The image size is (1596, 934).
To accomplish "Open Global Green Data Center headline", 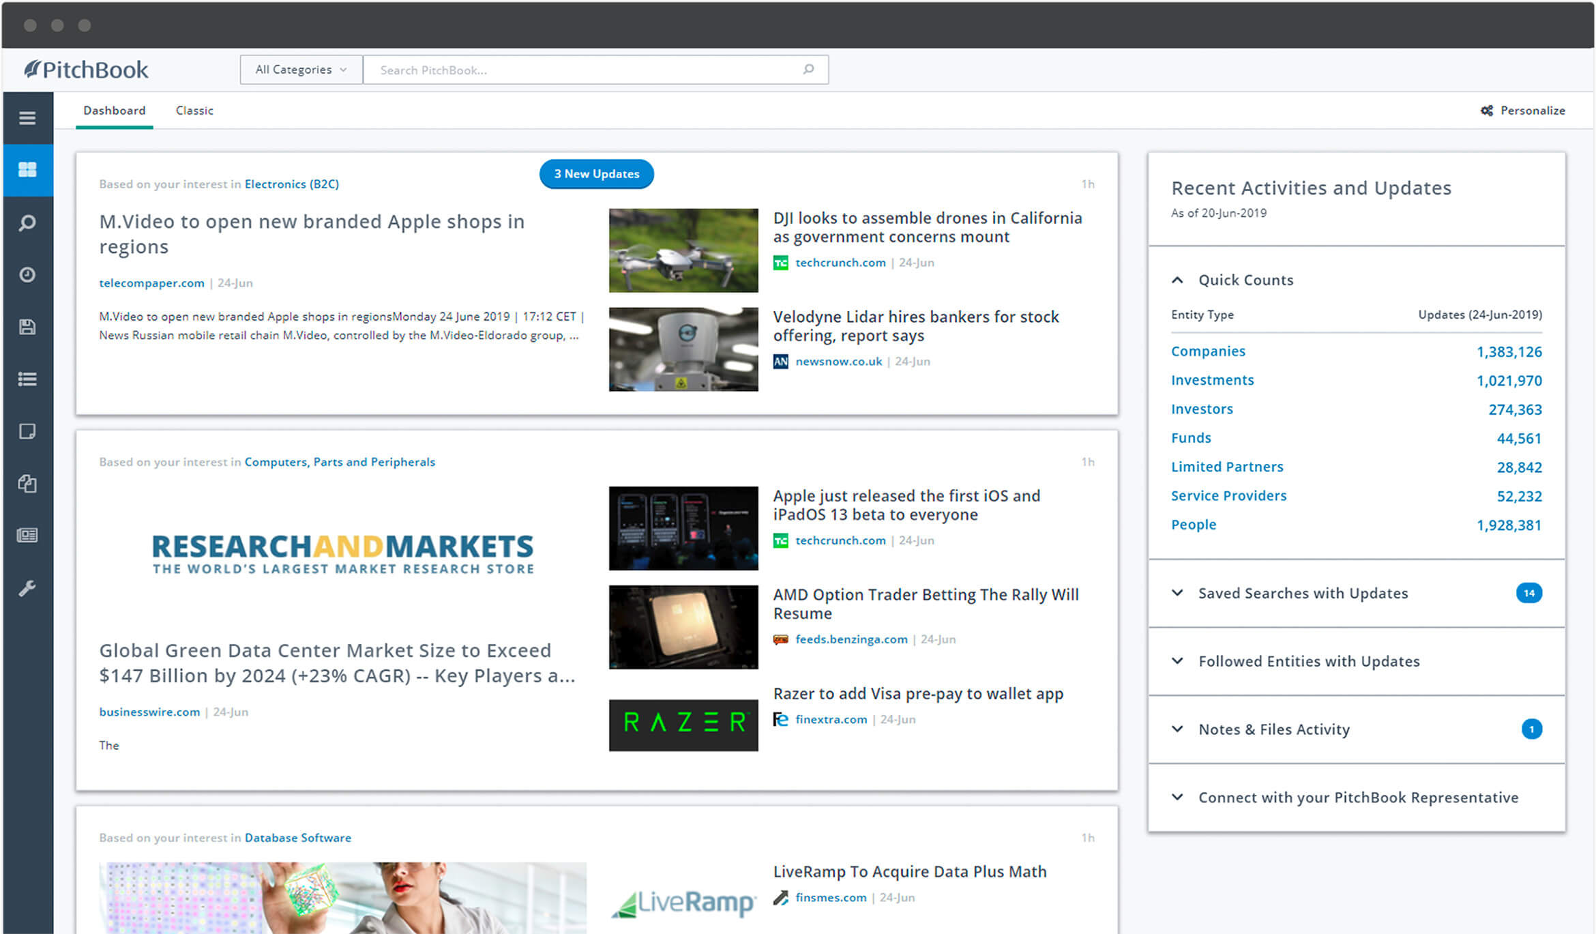I will pyautogui.click(x=338, y=663).
